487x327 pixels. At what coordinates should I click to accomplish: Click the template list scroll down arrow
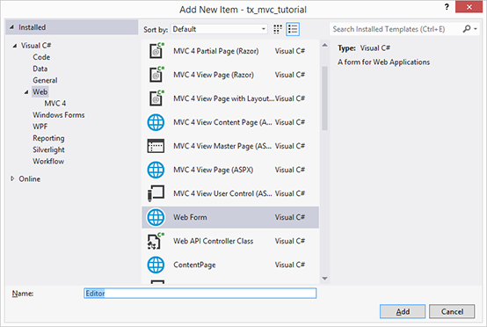click(x=324, y=279)
